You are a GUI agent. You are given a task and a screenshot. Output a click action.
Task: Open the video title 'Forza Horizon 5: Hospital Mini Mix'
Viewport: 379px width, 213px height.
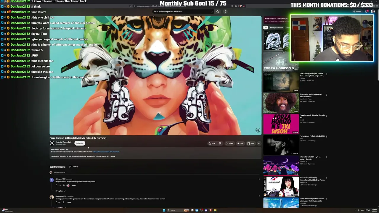[x=78, y=138]
